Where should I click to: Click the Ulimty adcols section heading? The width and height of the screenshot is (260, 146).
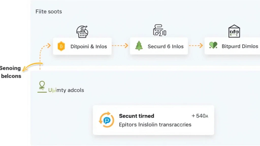click(x=66, y=90)
